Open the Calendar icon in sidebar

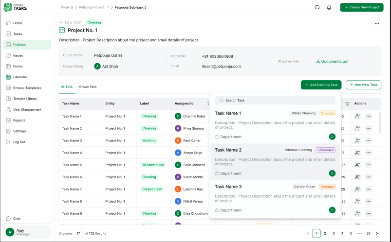(8, 77)
